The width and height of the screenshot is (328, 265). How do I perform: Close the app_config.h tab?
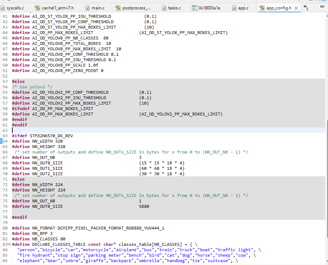(x=296, y=8)
